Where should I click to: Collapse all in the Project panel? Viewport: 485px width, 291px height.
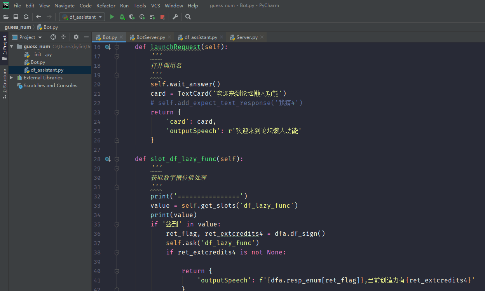point(63,37)
